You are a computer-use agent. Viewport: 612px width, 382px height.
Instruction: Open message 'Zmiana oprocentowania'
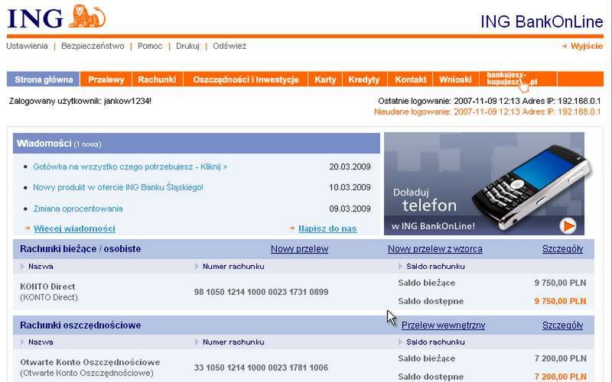[x=78, y=209]
